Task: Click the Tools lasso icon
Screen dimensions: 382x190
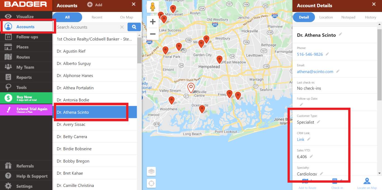Action: [x=8, y=87]
